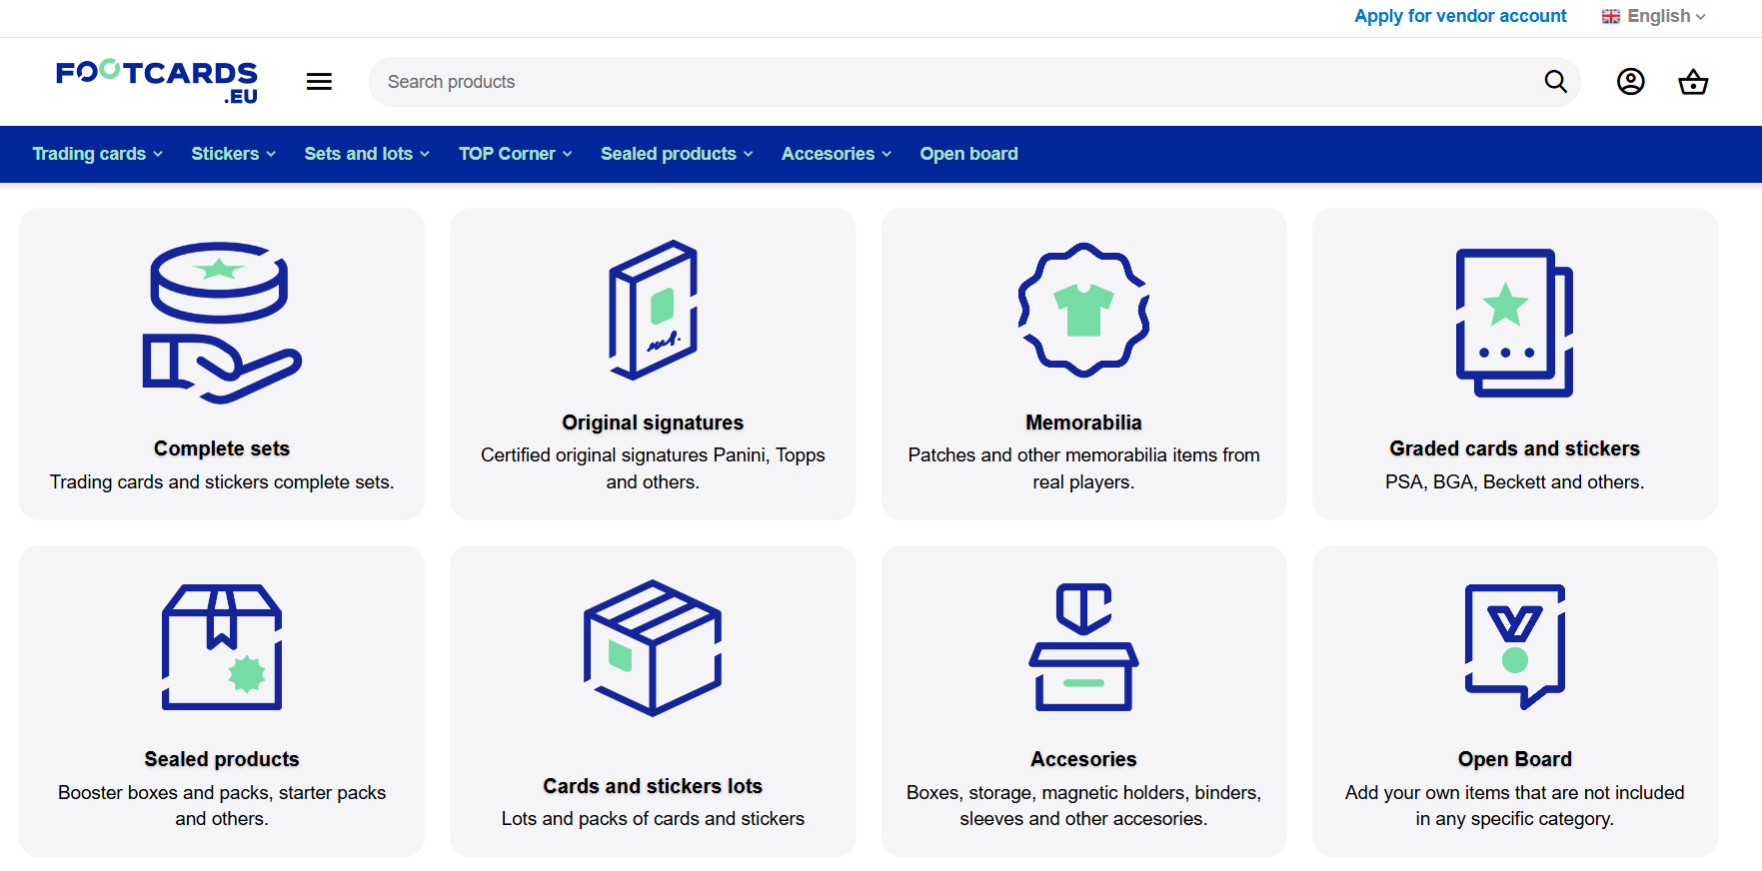Expand the Stickers menu
This screenshot has height=871, width=1762.
(x=233, y=154)
